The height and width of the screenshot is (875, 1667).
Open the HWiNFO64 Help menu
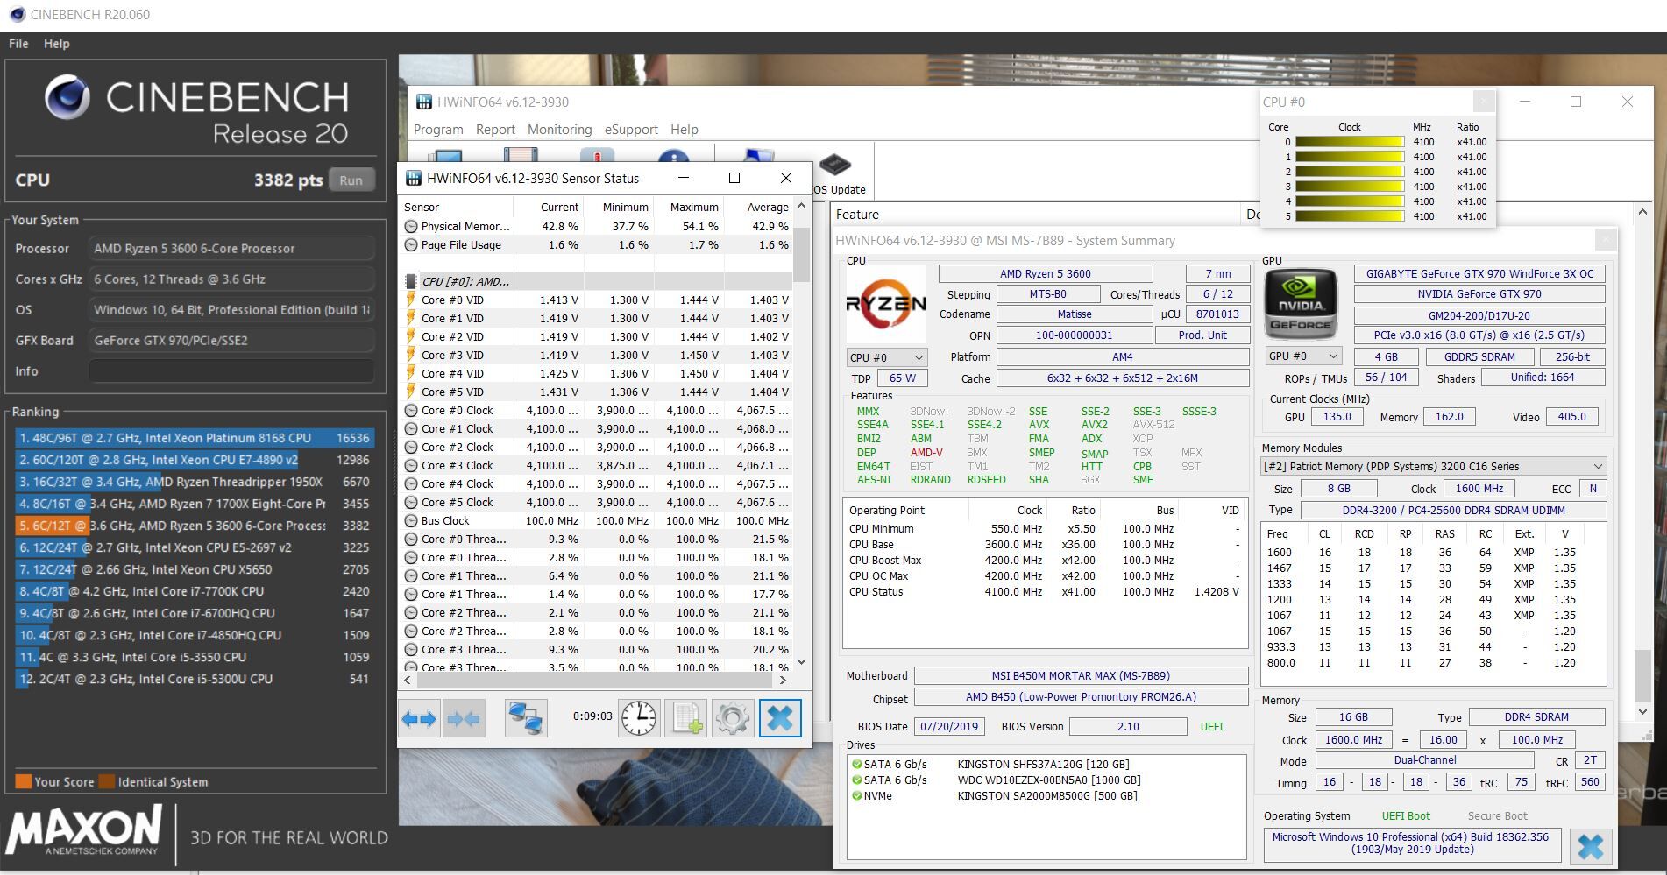(x=685, y=130)
